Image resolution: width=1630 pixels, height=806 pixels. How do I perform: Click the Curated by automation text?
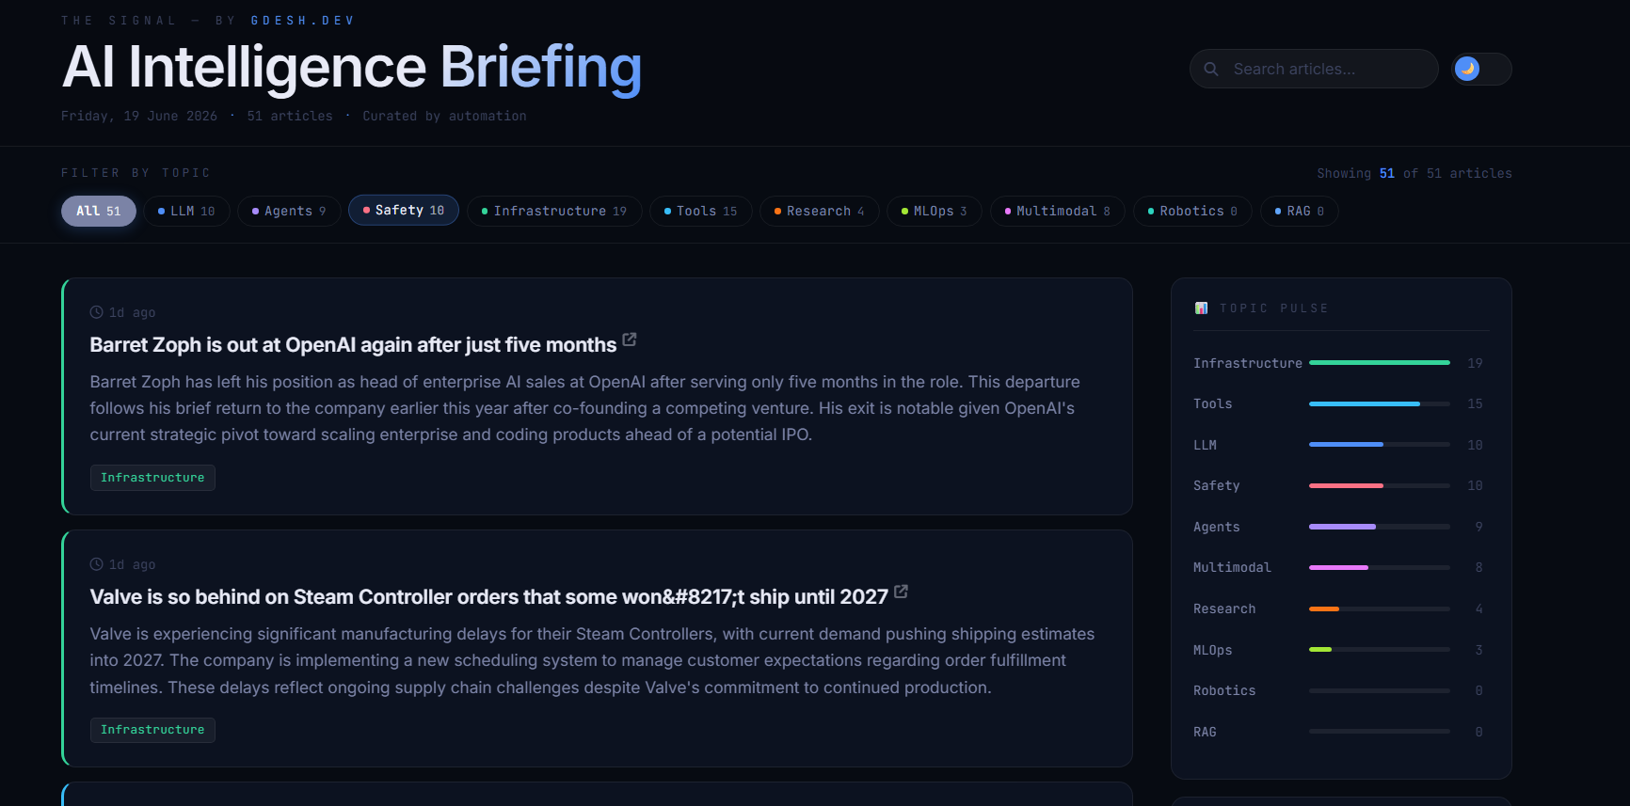[x=444, y=116]
